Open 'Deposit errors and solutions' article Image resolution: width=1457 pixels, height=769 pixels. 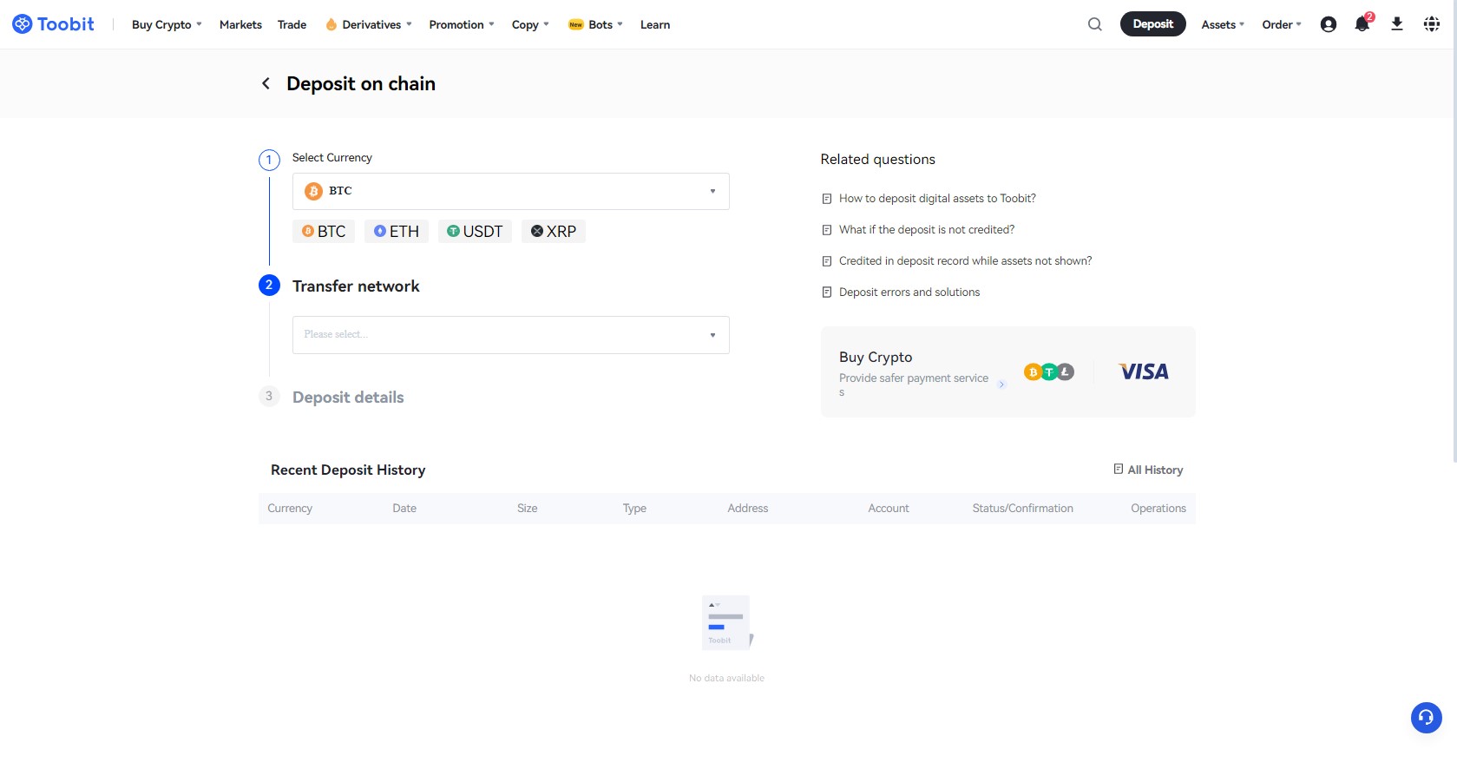(909, 292)
